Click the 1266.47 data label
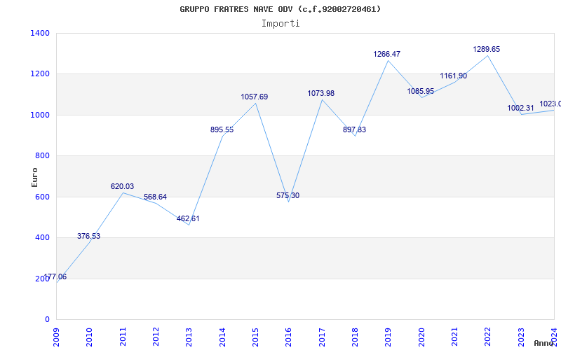This screenshot has width=561, height=350. point(387,55)
